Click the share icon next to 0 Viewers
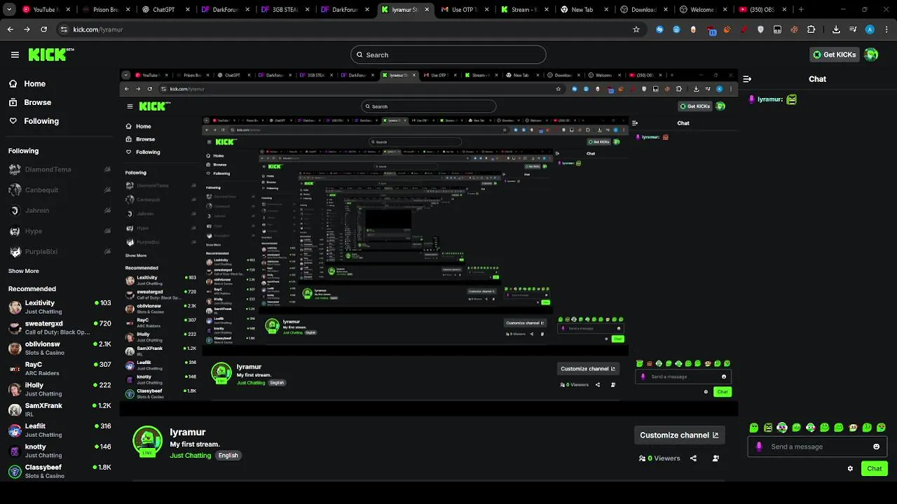Image resolution: width=897 pixels, height=504 pixels. click(x=693, y=458)
